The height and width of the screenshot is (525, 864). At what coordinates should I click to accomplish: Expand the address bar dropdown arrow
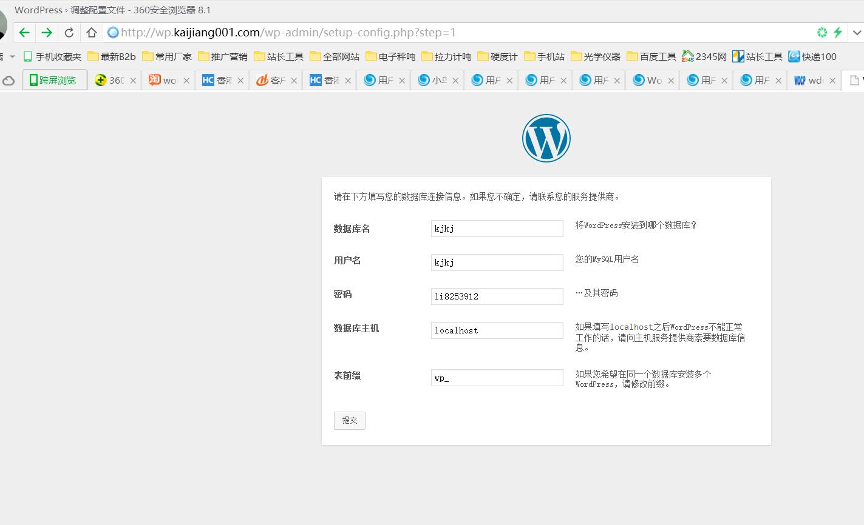(x=857, y=33)
